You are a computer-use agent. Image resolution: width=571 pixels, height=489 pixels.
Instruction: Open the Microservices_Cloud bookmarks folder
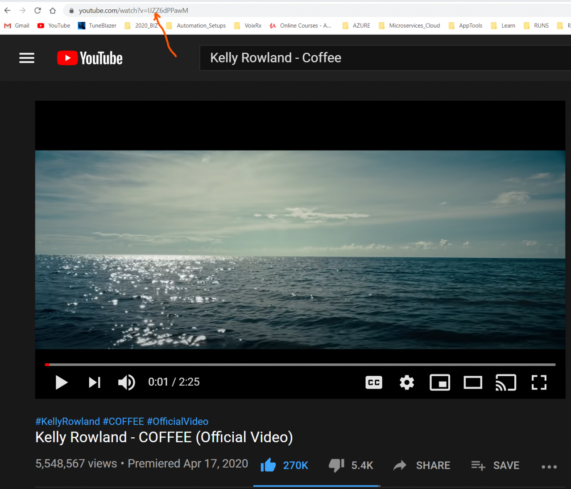(x=410, y=25)
